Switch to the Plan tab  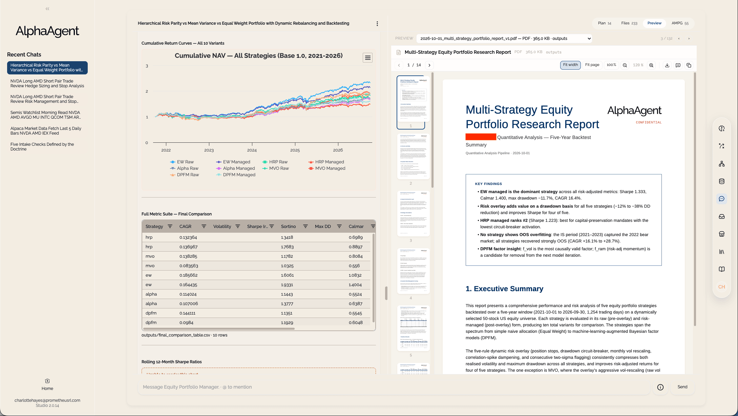click(x=605, y=23)
